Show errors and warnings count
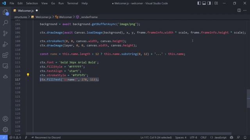Viewport: 250px width, 140px height. pos(15,137)
